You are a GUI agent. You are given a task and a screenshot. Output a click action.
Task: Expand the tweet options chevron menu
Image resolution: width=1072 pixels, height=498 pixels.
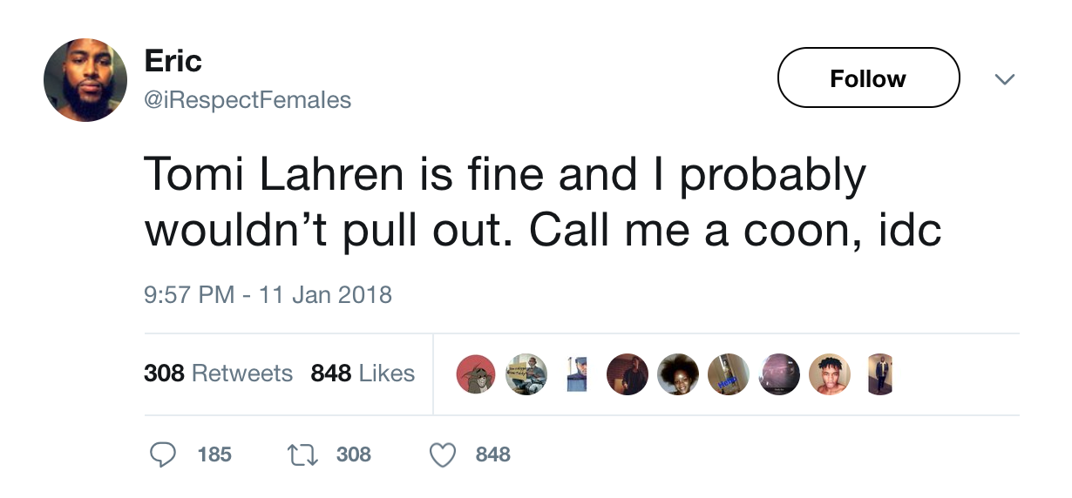1005,79
